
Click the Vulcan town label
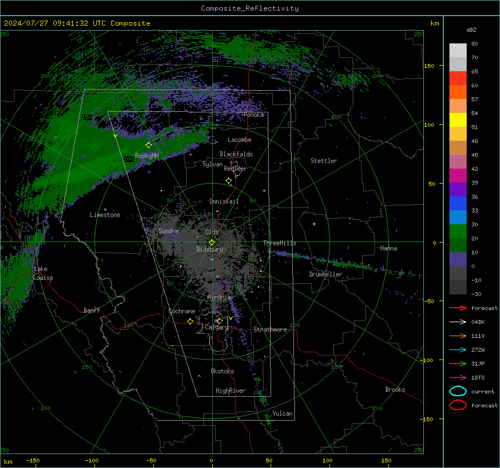[282, 413]
